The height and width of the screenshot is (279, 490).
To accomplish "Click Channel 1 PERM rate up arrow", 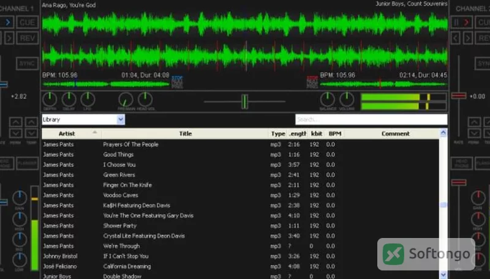I will click(16, 122).
